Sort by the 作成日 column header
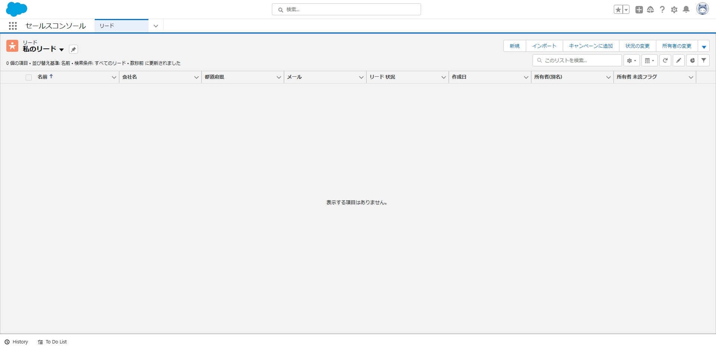 (x=459, y=77)
